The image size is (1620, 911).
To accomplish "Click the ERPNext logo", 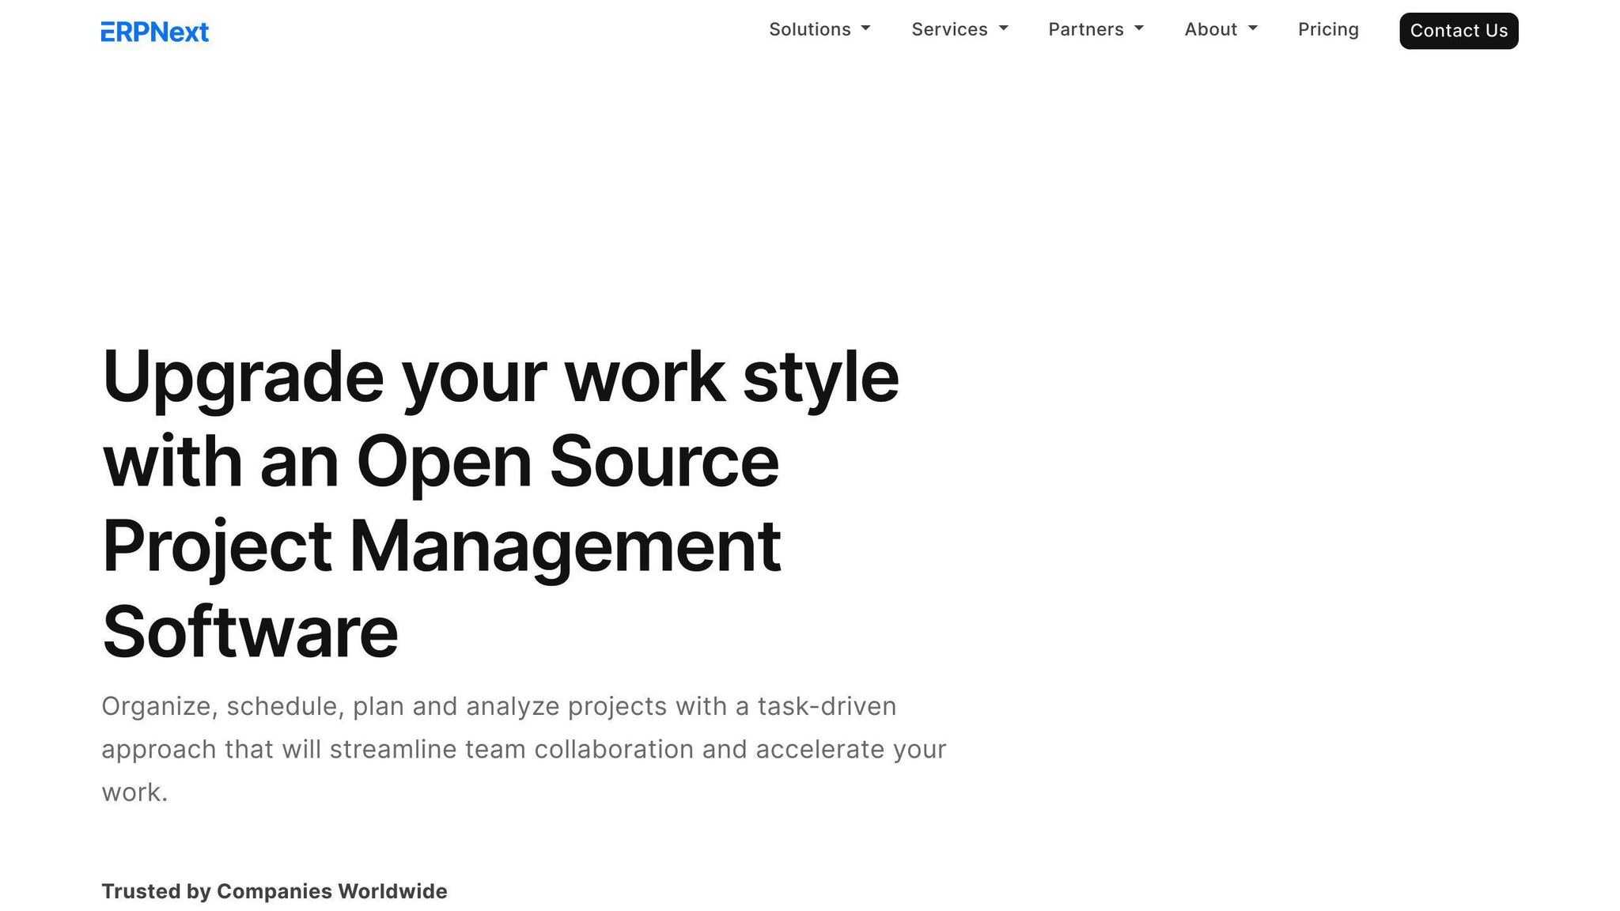I will (155, 32).
